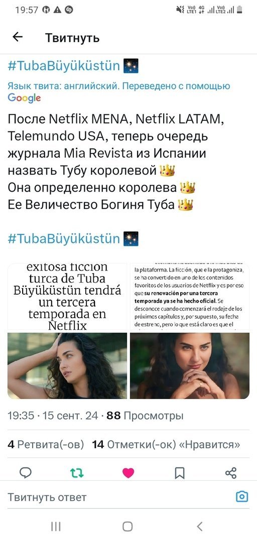This screenshot has width=257, height=542.
Task: Open the top #TubaBüyüküstün hashtag
Action: (64, 66)
